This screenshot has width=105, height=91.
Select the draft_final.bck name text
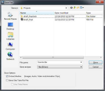tap(30, 16)
